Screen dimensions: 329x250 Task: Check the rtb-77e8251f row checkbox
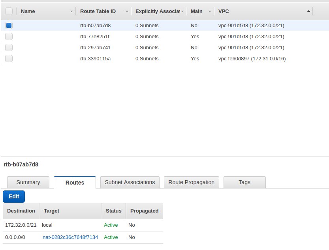pyautogui.click(x=9, y=37)
